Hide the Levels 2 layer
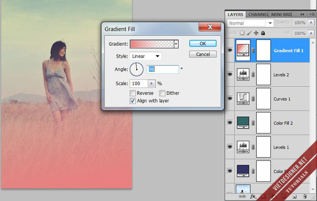317x201 pixels. pos(230,74)
